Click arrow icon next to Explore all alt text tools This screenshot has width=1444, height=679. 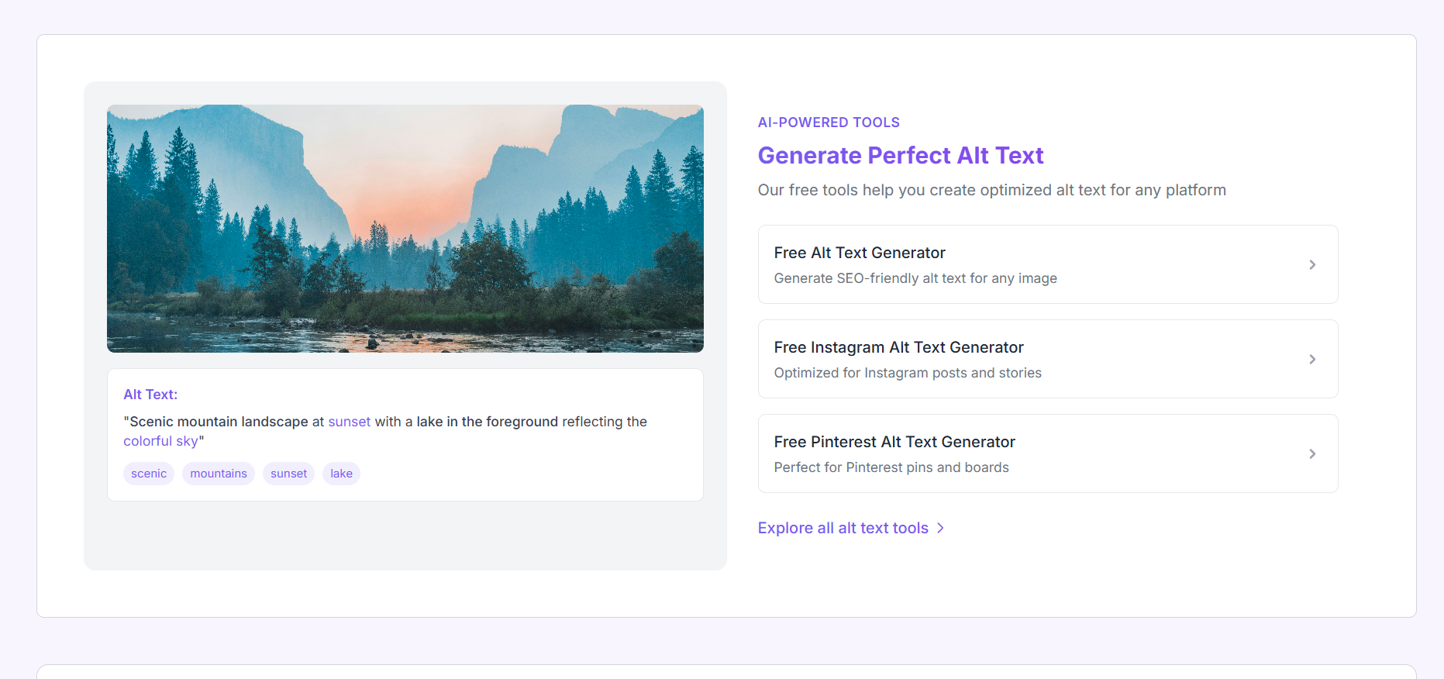tap(940, 528)
